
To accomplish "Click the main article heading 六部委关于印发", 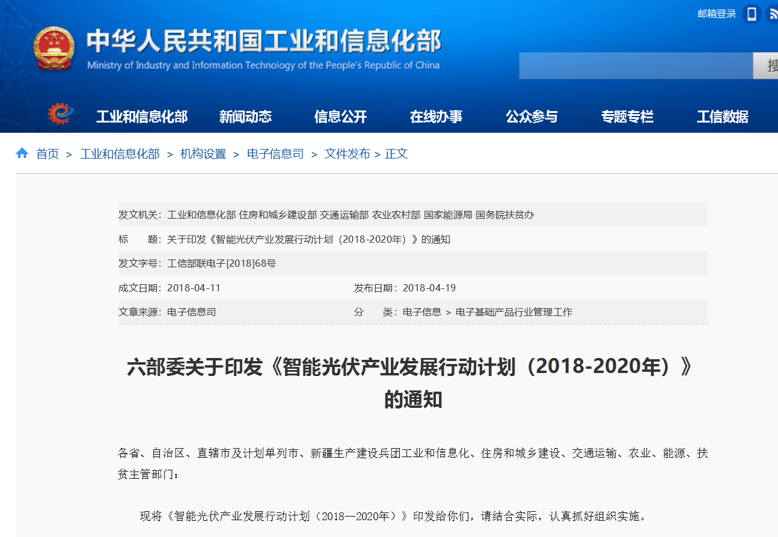I will pos(413,383).
